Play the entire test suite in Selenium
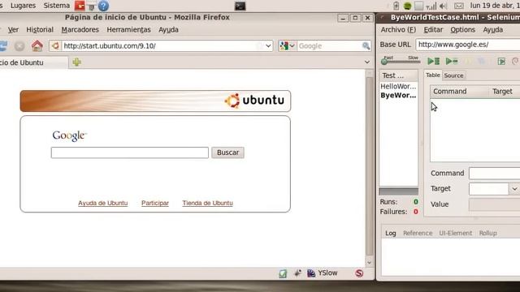Screen dimensions: 520x292 tap(433, 61)
